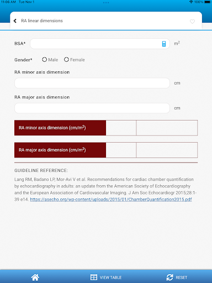Tap the battery indicator in status bar

208,2
